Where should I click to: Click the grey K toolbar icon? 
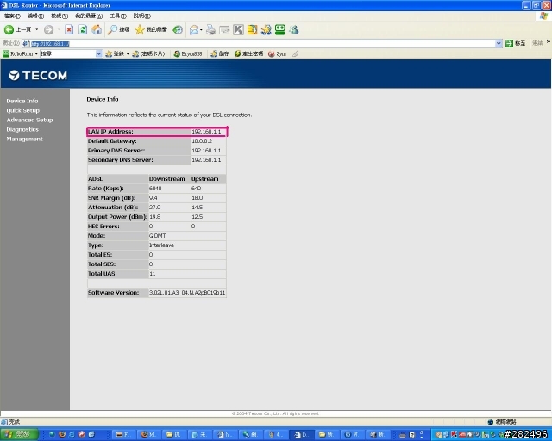point(238,30)
